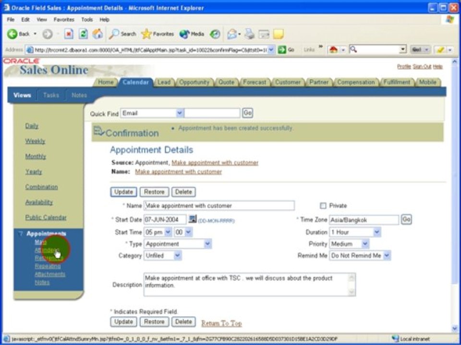Click the Local intranet status icon
Image resolution: width=461 pixels, height=345 pixels.
(395, 339)
